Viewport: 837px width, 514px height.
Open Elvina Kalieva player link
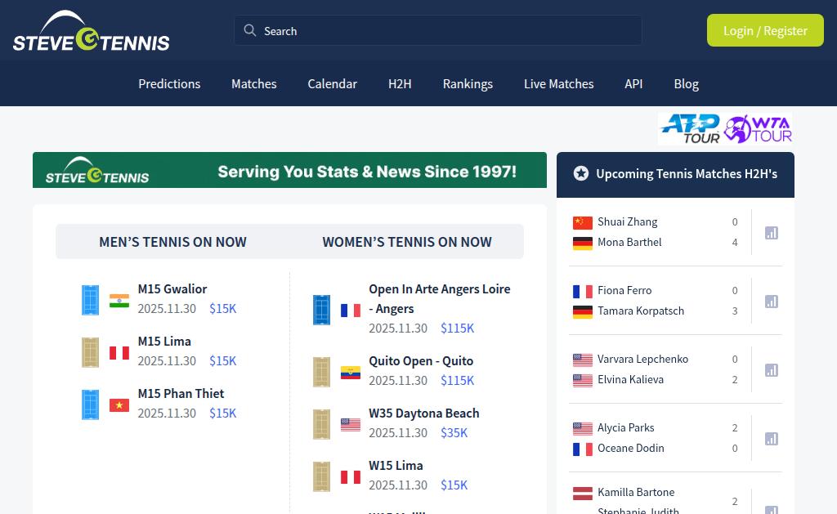pos(630,379)
